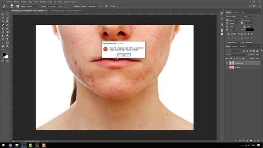
Task: Select the Move tool
Action: [3, 14]
